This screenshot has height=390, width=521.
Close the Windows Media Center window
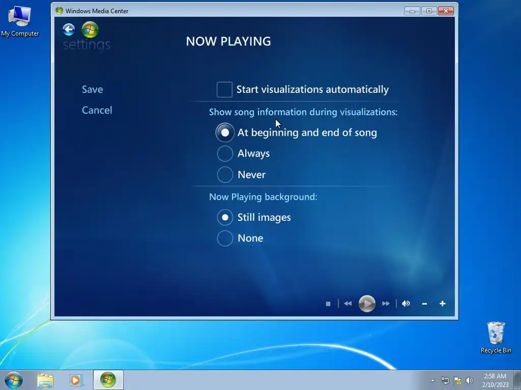(x=446, y=11)
